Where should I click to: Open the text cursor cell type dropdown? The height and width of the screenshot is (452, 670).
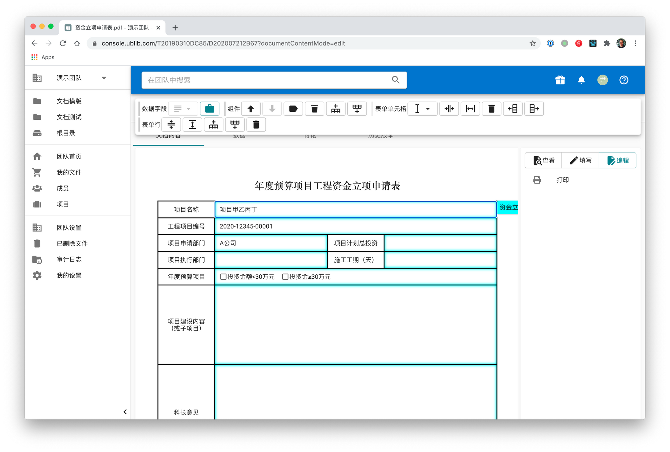tap(422, 109)
